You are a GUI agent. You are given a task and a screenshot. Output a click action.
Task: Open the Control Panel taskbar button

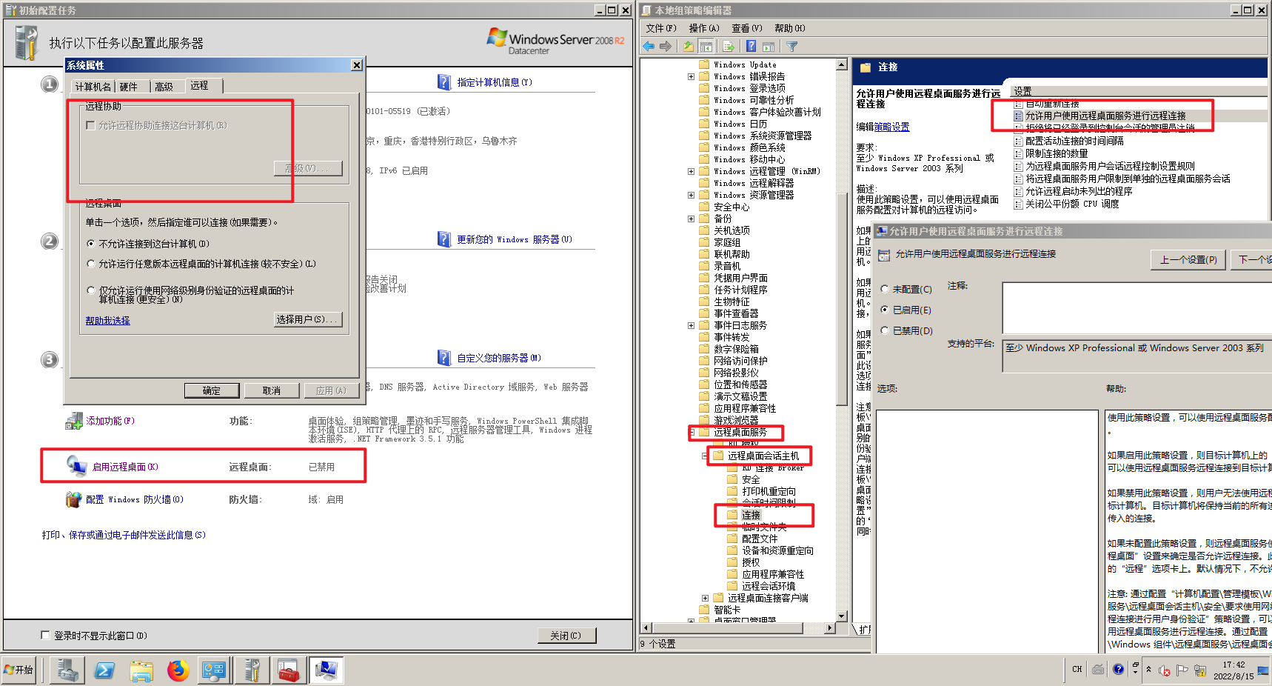pyautogui.click(x=215, y=670)
